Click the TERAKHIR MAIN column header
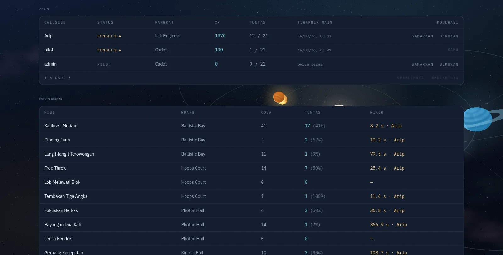Image resolution: width=503 pixels, height=255 pixels. point(315,22)
